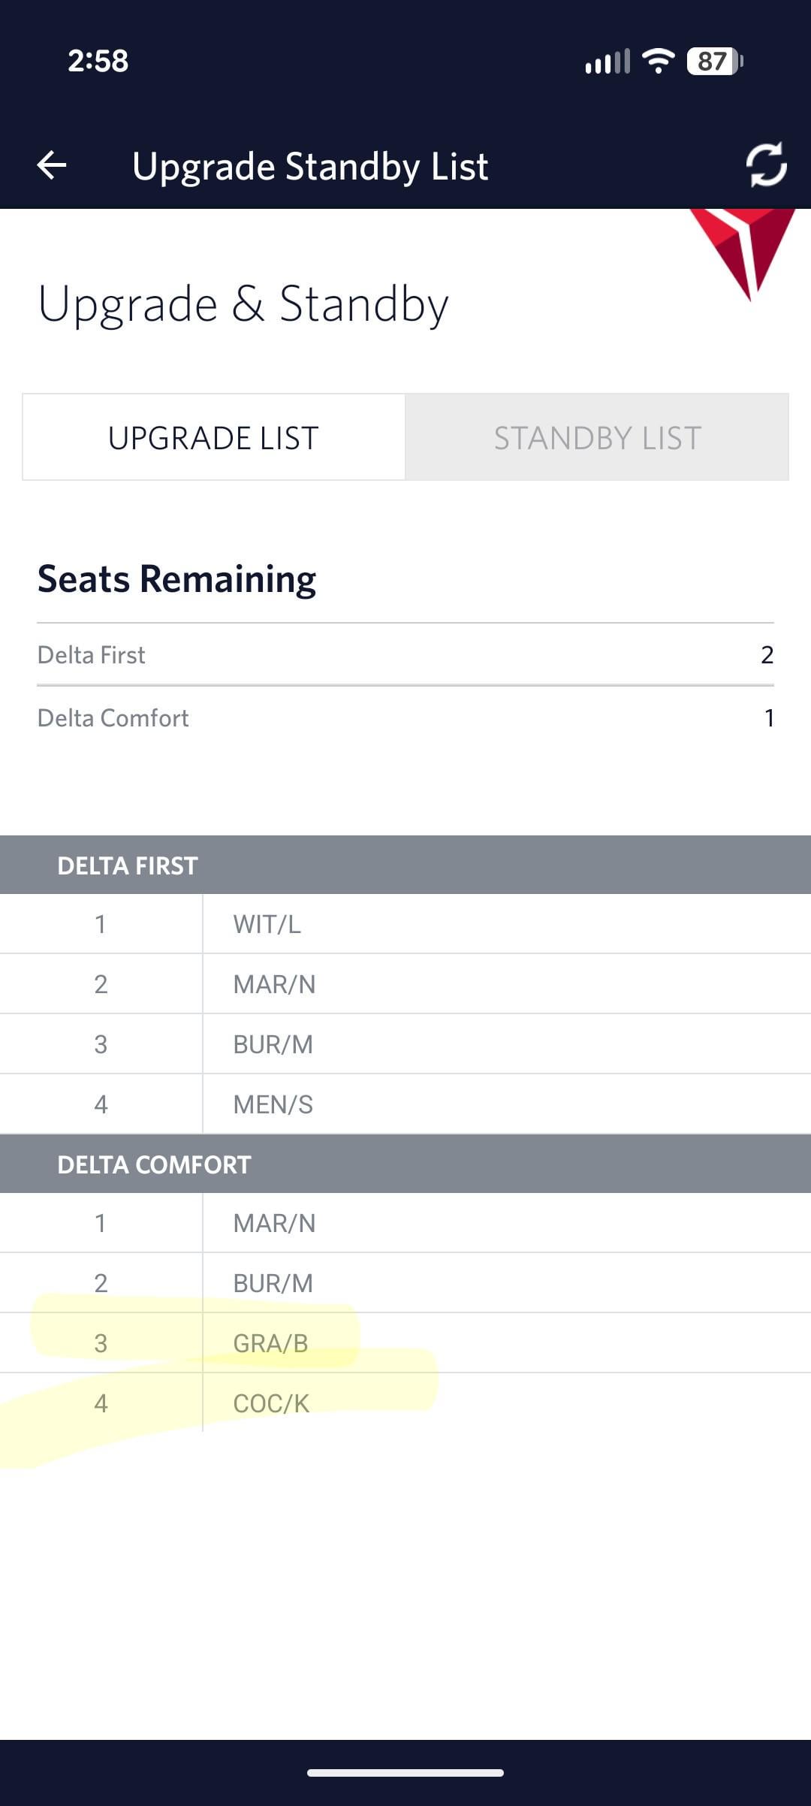
Task: Select the Upgrade List tab
Action: 214,437
